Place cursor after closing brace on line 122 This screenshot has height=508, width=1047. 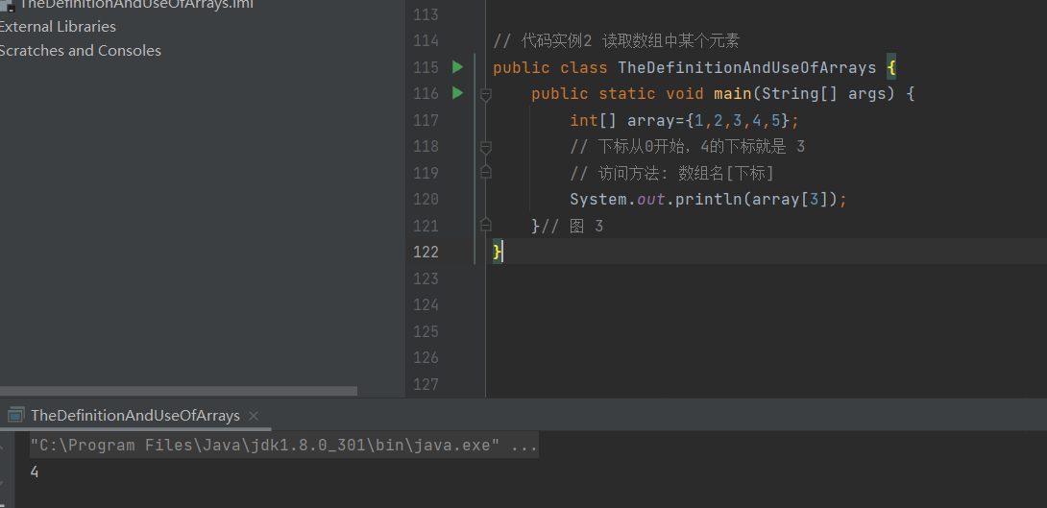tap(502, 252)
